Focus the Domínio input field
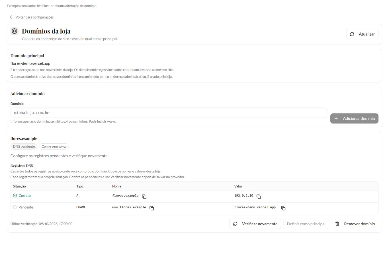389x256 pixels. point(169,113)
